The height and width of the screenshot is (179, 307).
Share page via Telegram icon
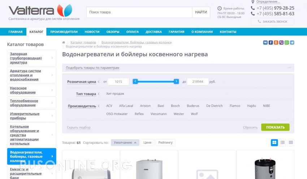click(292, 42)
